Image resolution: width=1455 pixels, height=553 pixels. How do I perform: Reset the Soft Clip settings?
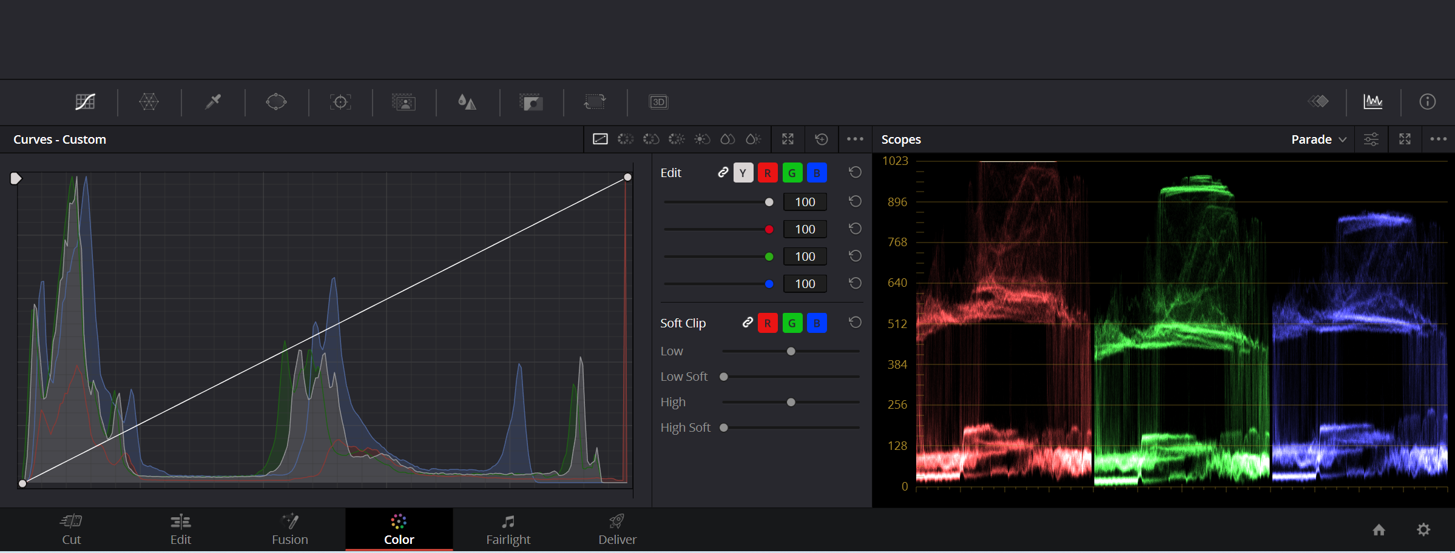(855, 323)
